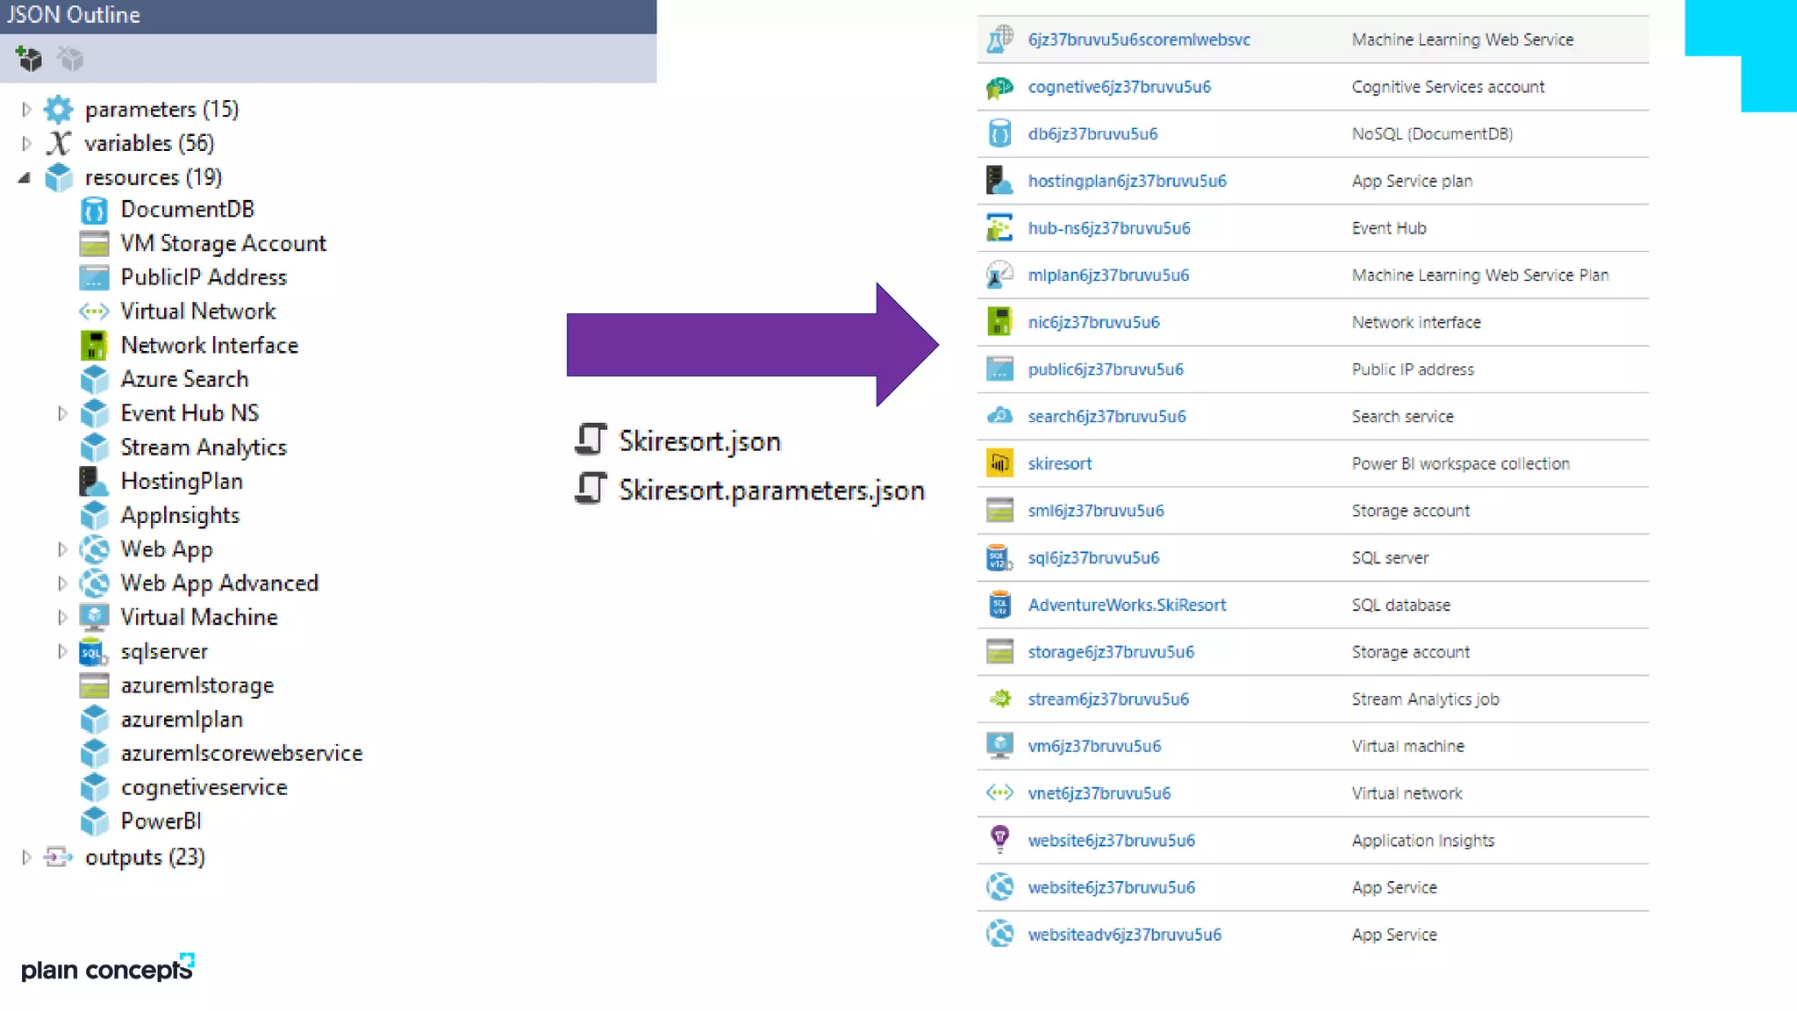Image resolution: width=1797 pixels, height=1011 pixels.
Task: Click the Cognitive Services icon beside cognetive6jz37bruvu5u6
Action: [999, 87]
